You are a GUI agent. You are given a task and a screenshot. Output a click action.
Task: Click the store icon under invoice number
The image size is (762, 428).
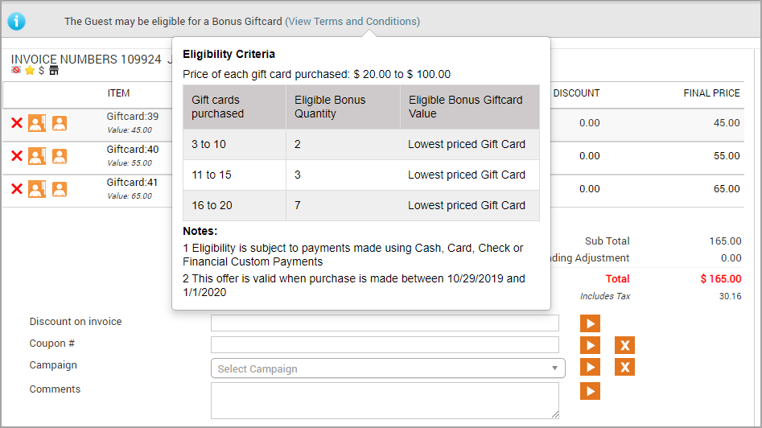(54, 71)
